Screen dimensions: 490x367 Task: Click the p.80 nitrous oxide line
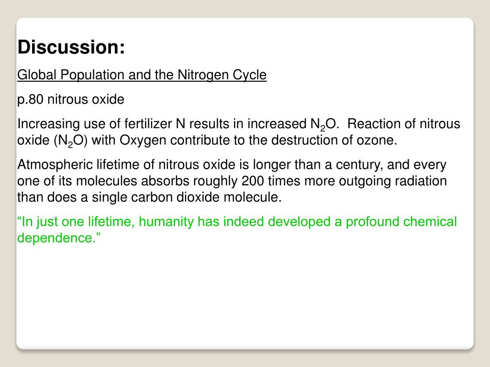pyautogui.click(x=71, y=99)
